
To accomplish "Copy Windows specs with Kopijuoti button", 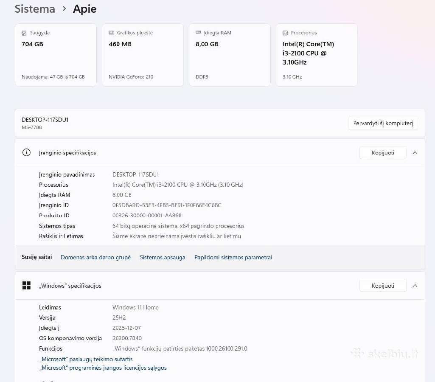I will [383, 286].
